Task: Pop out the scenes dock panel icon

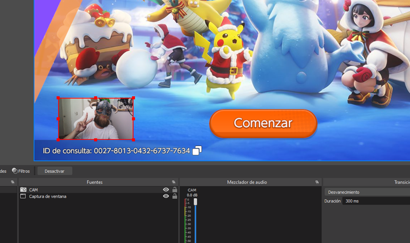Action: (12, 182)
